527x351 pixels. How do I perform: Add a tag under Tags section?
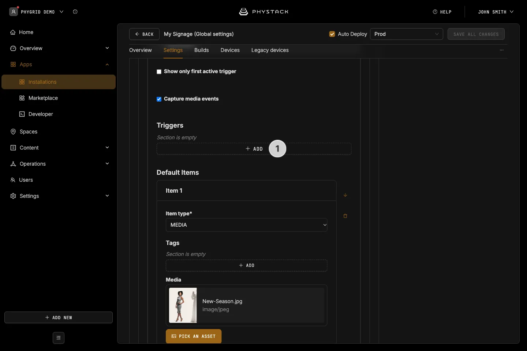click(247, 265)
